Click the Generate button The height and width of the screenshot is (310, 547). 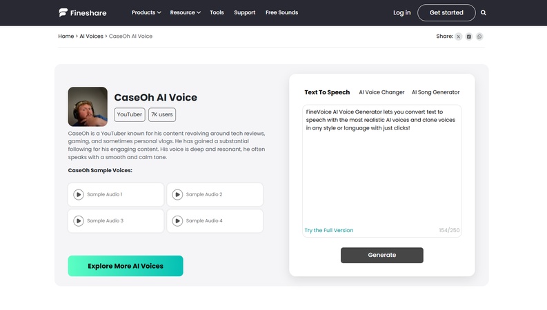pyautogui.click(x=382, y=256)
